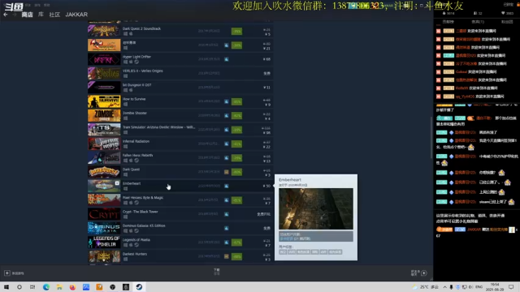Click the Legends of Pixelia capsule image
The height and width of the screenshot is (292, 520).
click(104, 242)
